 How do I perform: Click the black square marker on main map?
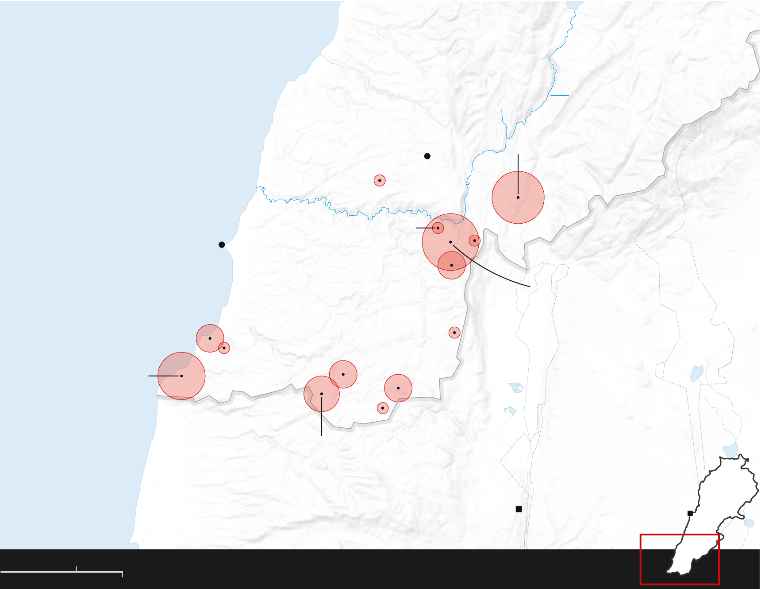click(x=519, y=509)
